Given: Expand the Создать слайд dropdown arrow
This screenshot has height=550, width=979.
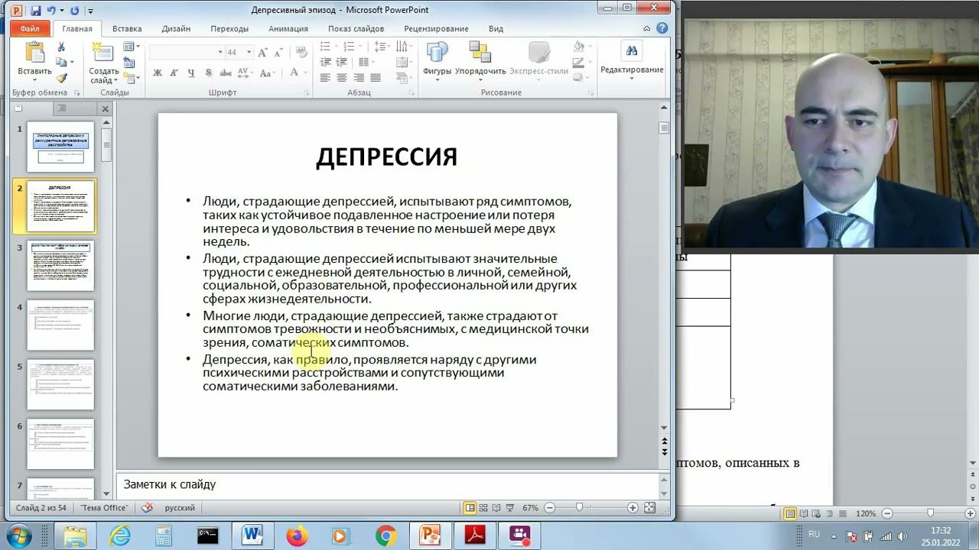Looking at the screenshot, I should [x=115, y=81].
